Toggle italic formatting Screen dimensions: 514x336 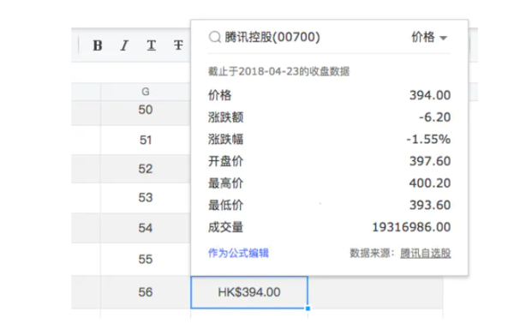[124, 45]
